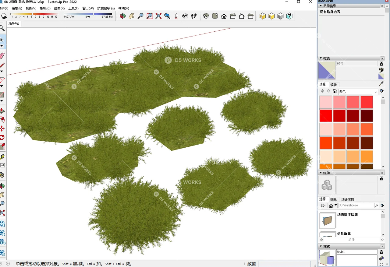This screenshot has height=267, width=390.
Task: Select the Orbit camera tool
Action: [122, 16]
